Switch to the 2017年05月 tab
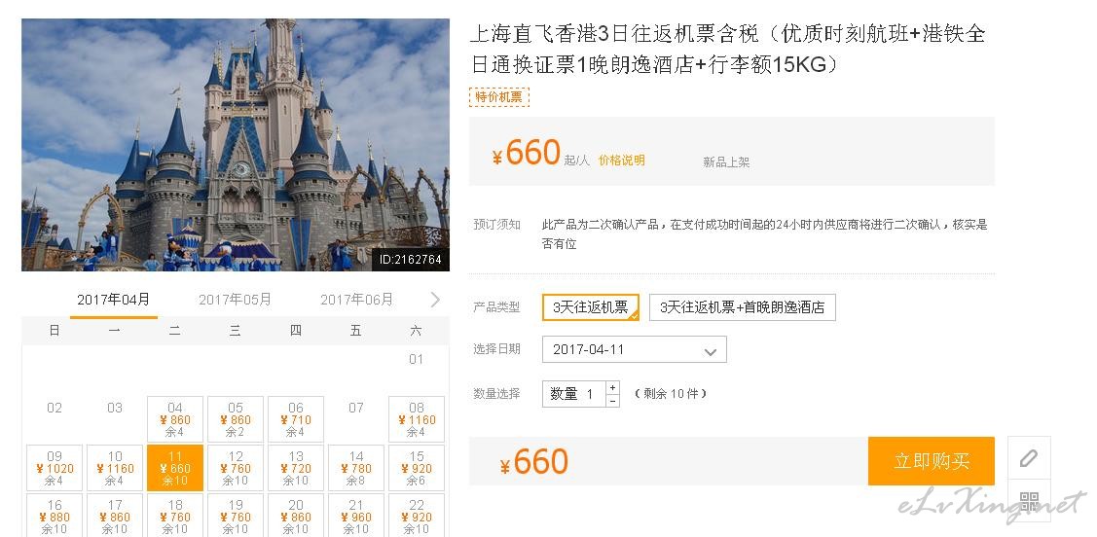1097x537 pixels. click(x=235, y=300)
